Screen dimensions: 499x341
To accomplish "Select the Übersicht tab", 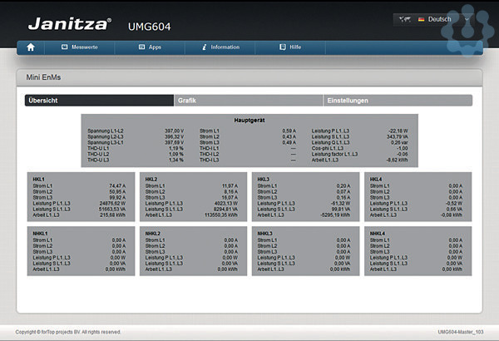I will tap(100, 101).
